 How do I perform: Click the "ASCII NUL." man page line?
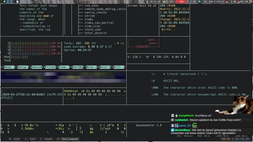click(x=172, y=81)
